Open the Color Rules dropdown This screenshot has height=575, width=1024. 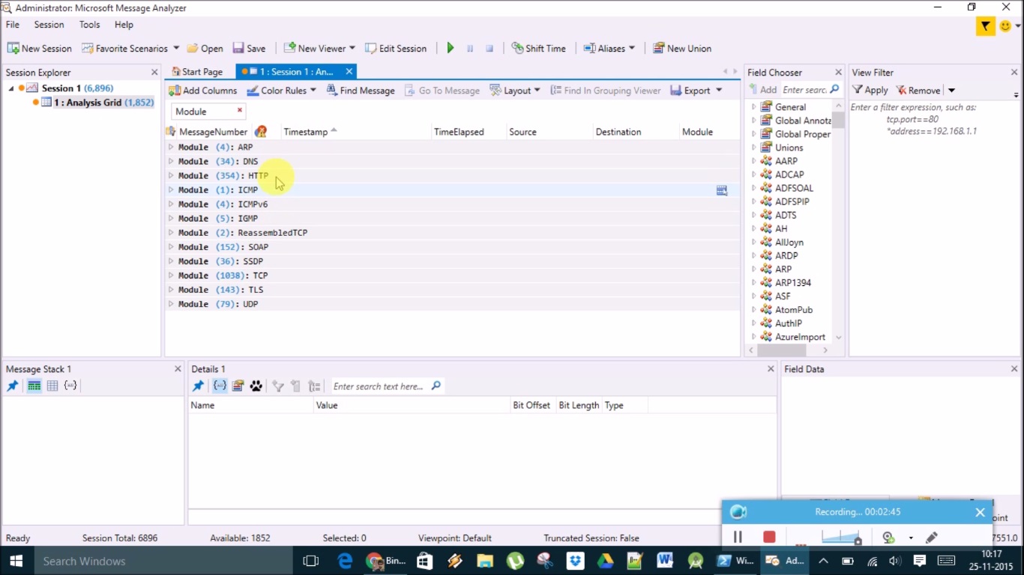coord(313,91)
